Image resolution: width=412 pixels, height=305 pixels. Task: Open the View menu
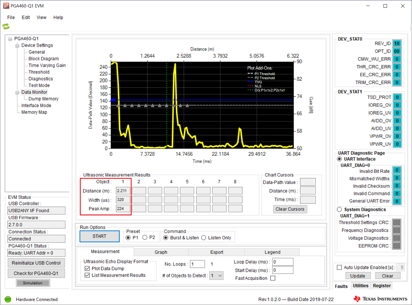pyautogui.click(x=41, y=17)
